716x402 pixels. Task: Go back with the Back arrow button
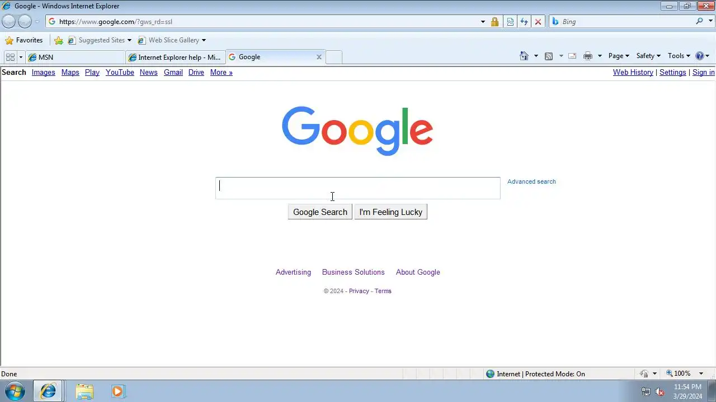click(x=9, y=22)
